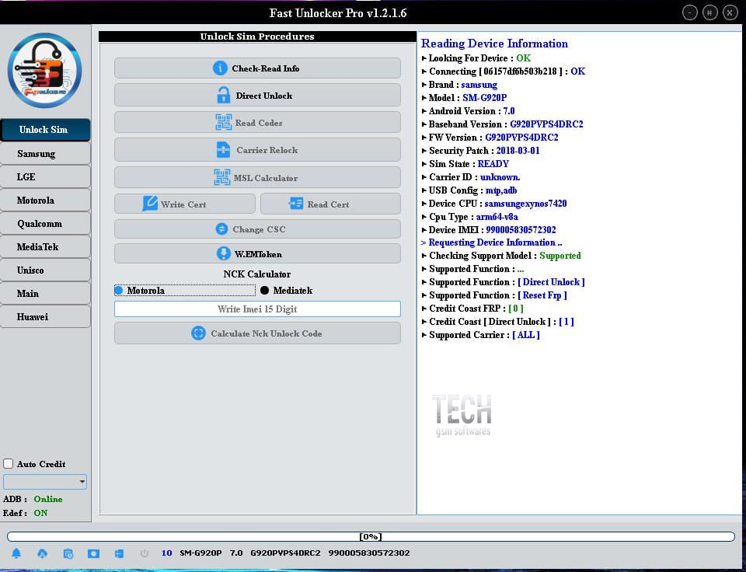The height and width of the screenshot is (572, 746).
Task: Click the Fast Unlocker Pro logo
Action: tap(44, 71)
